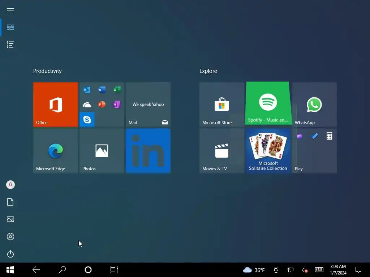Click the Windows Start button
The width and height of the screenshot is (370, 277).
(x=10, y=270)
